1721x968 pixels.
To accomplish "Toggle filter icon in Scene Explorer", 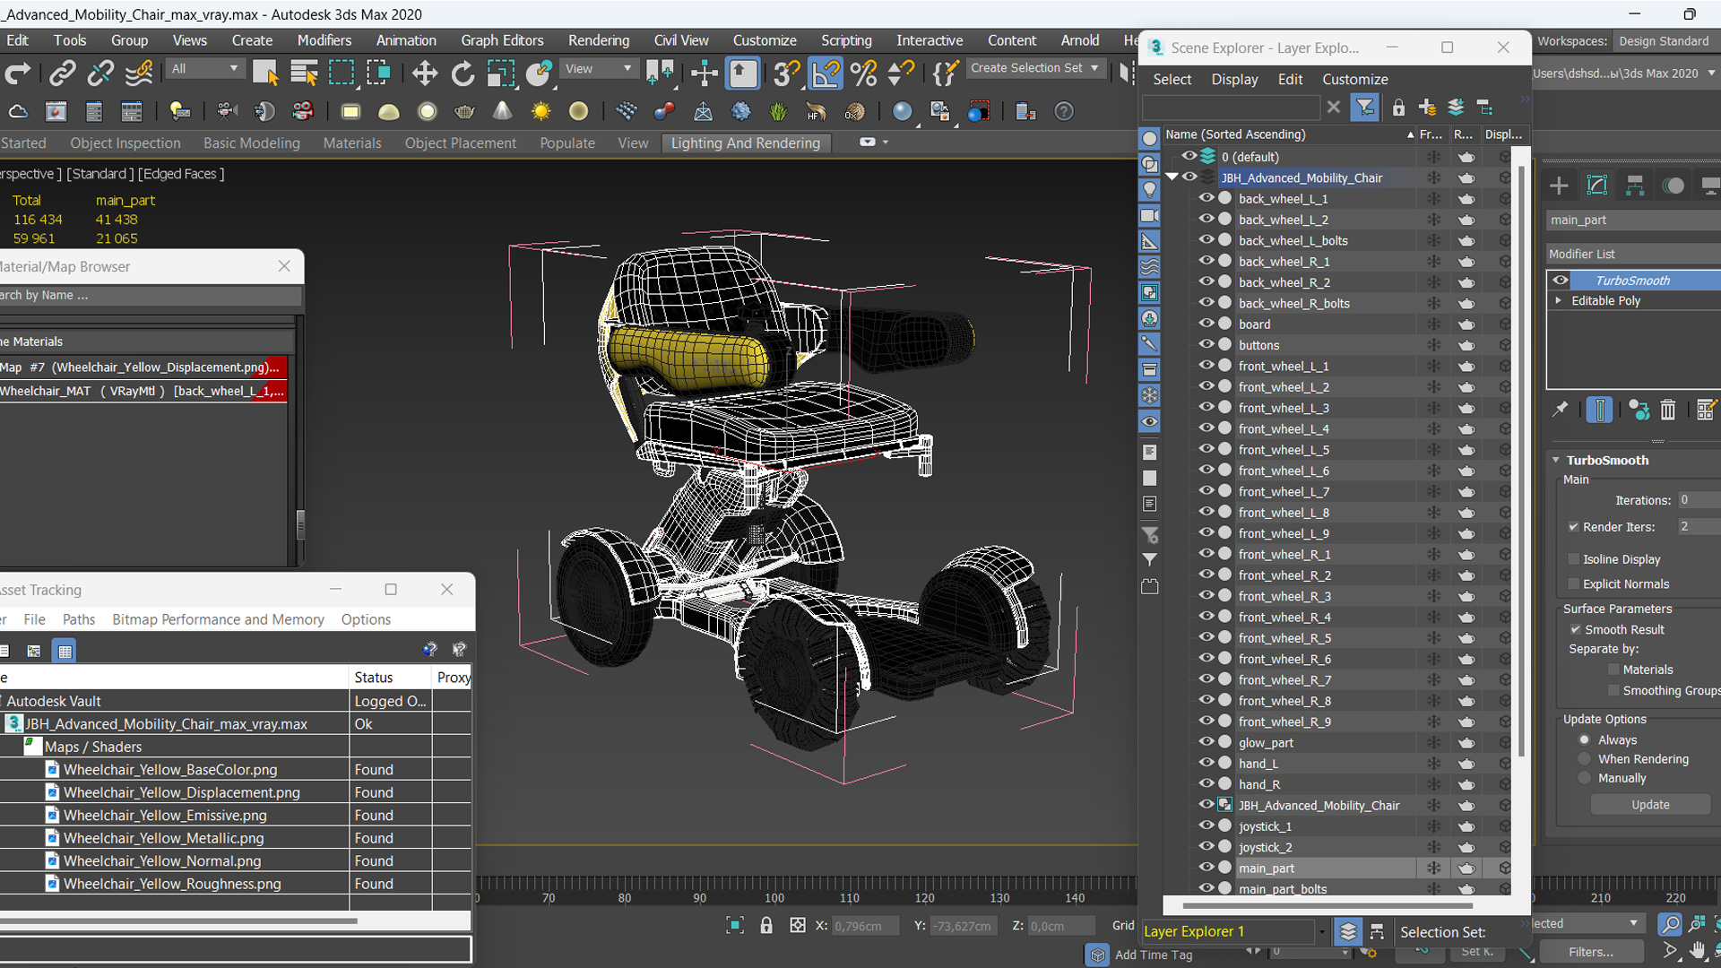I will pos(1364,108).
